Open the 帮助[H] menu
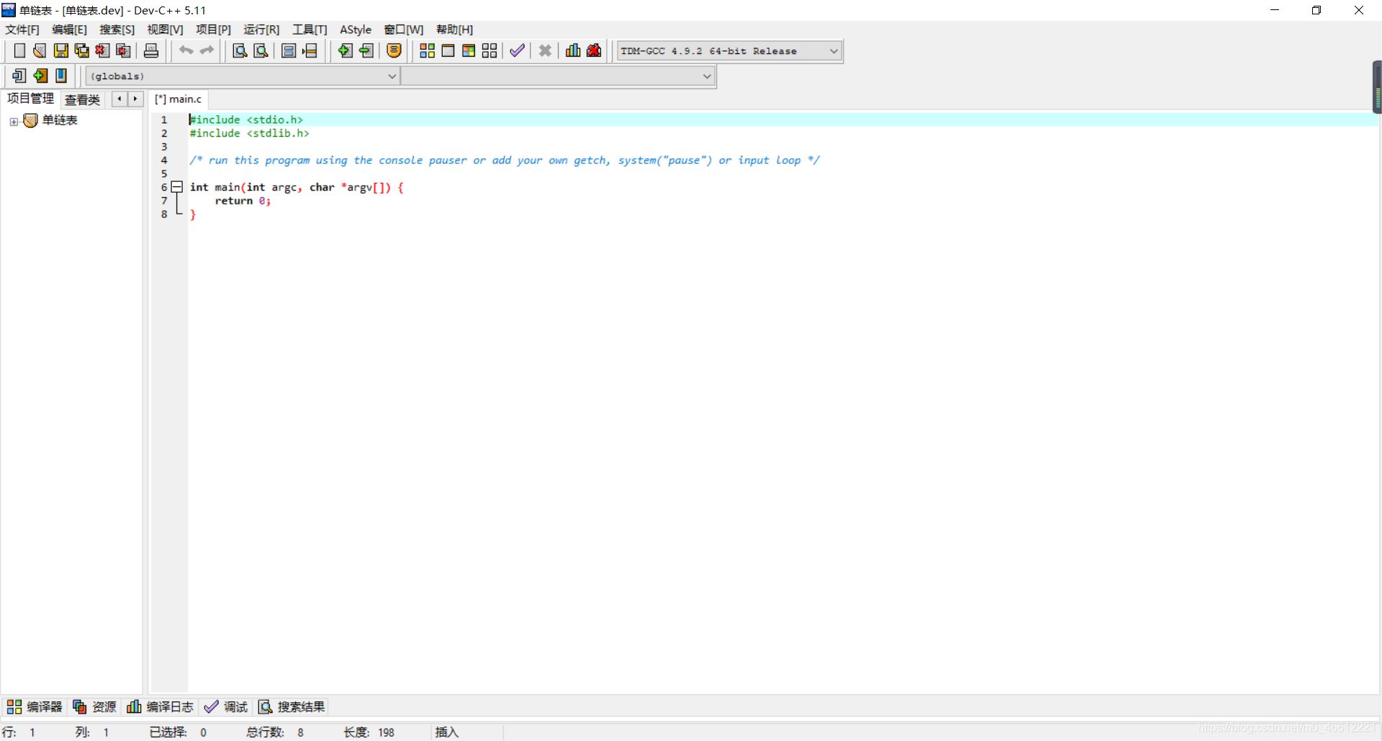Viewport: 1382px width, 741px height. pos(454,29)
